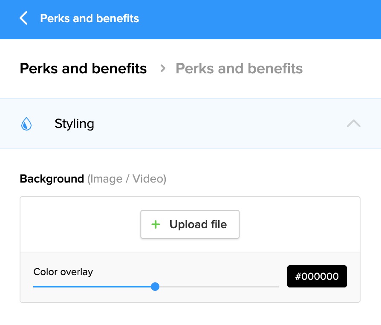Click empty space right of Upload file button
The width and height of the screenshot is (381, 325).
298,224
